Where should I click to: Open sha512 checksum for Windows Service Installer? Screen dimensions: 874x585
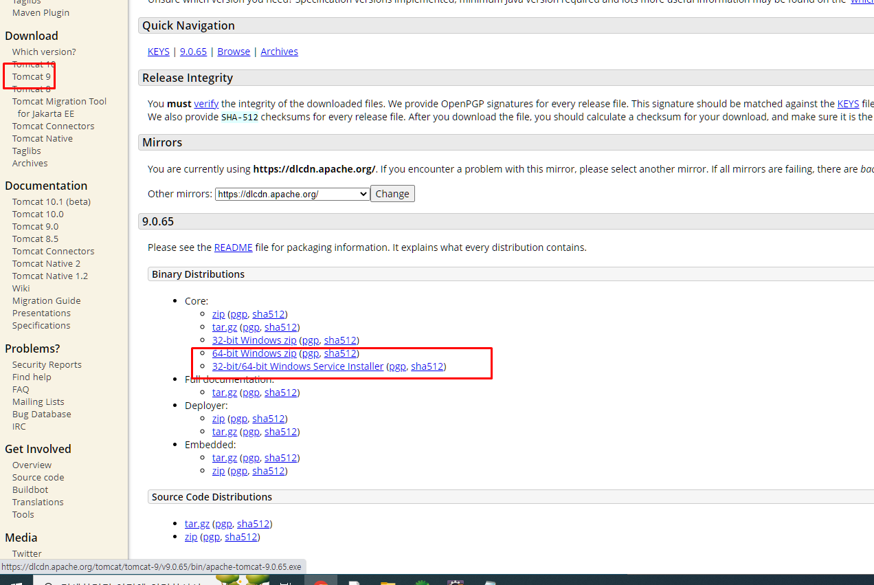[x=427, y=366]
